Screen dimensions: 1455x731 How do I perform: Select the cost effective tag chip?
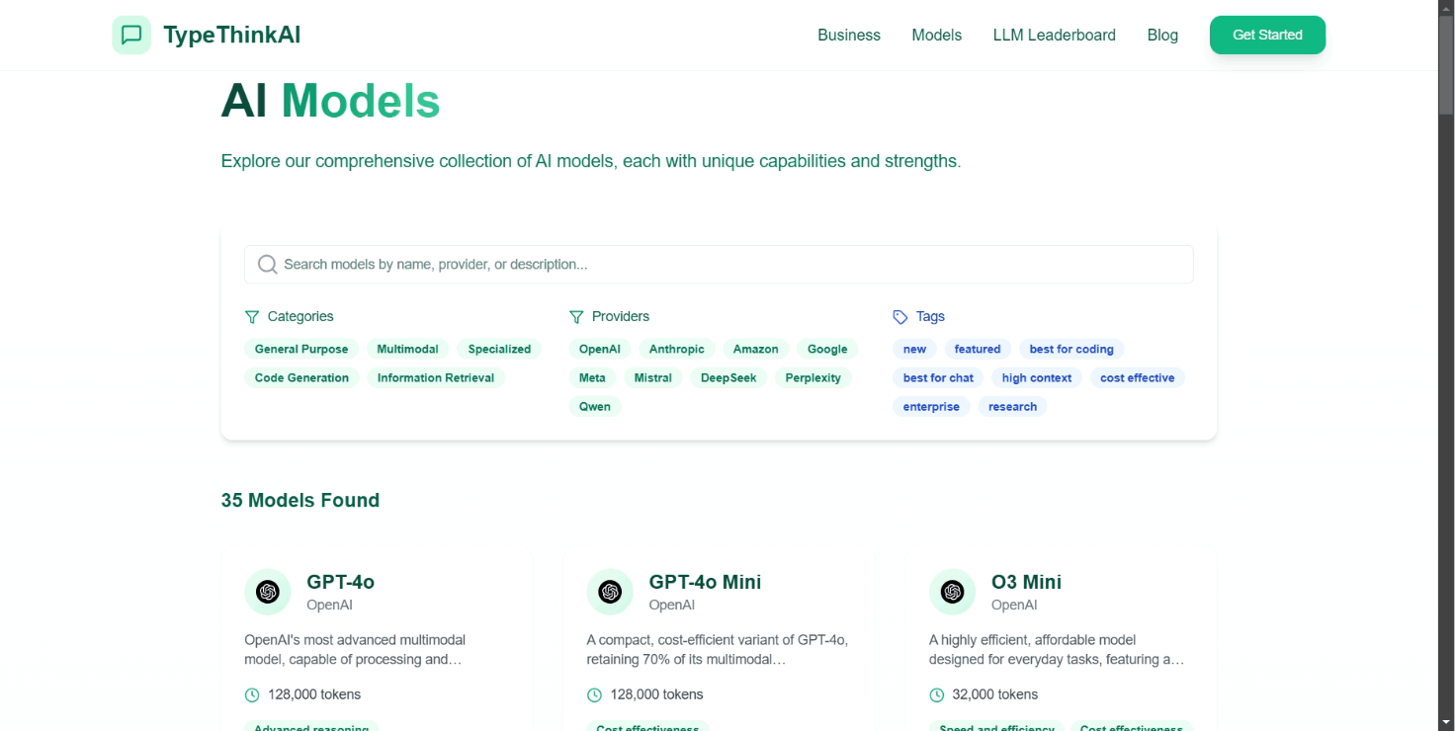click(x=1137, y=377)
